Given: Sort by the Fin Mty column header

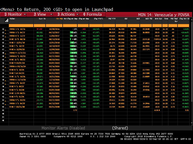Looking at the screenshot, I should pyautogui.click(x=59, y=19).
